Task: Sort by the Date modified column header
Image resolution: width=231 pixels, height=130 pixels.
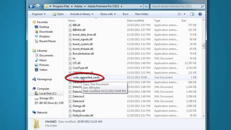Action: pyautogui.click(x=136, y=21)
